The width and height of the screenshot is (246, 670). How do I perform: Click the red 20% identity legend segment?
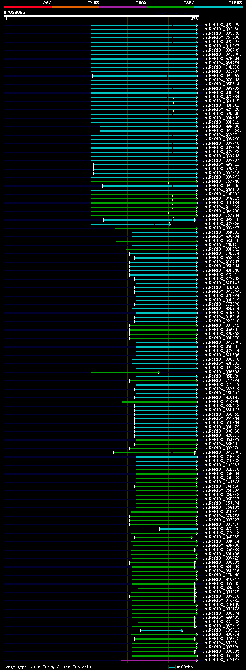[x=28, y=7]
